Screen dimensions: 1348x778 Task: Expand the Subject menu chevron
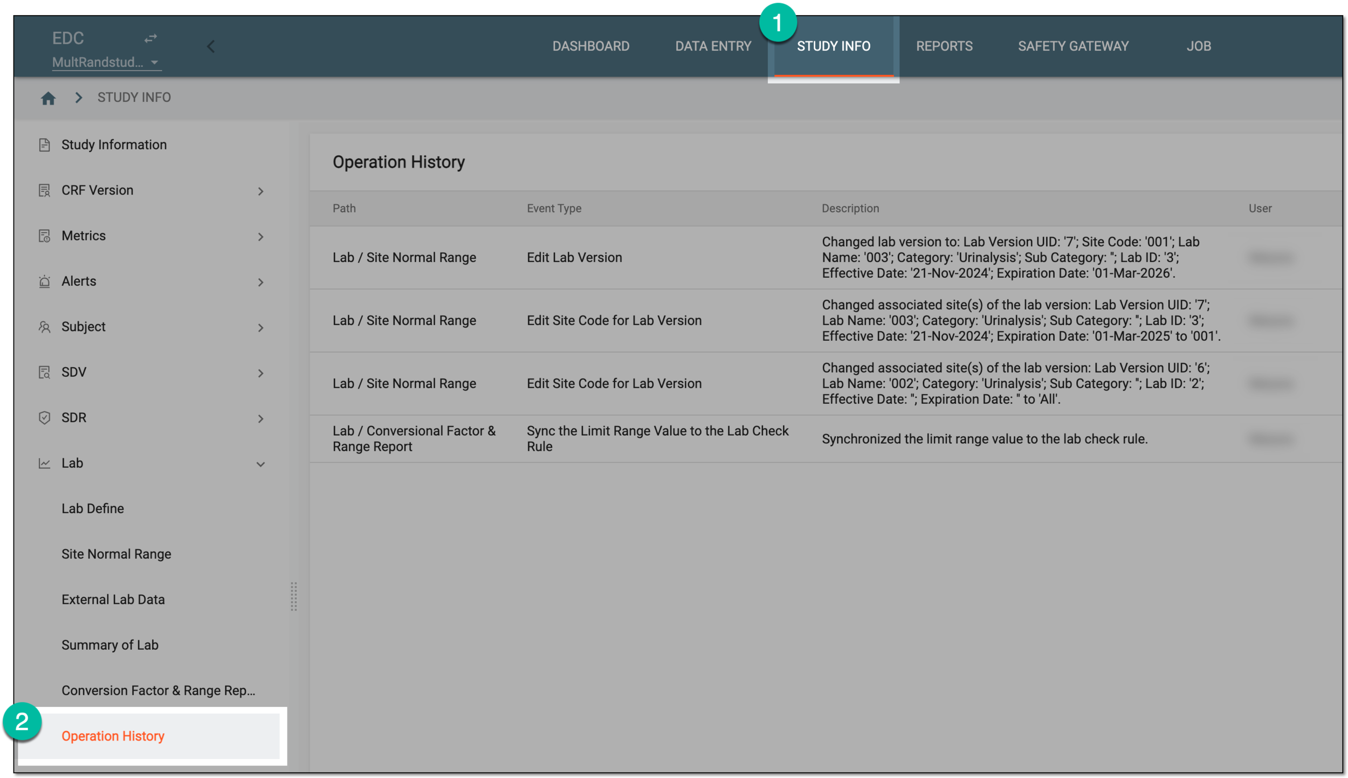(260, 327)
